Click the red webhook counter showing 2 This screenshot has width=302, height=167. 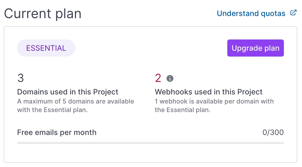pos(157,78)
